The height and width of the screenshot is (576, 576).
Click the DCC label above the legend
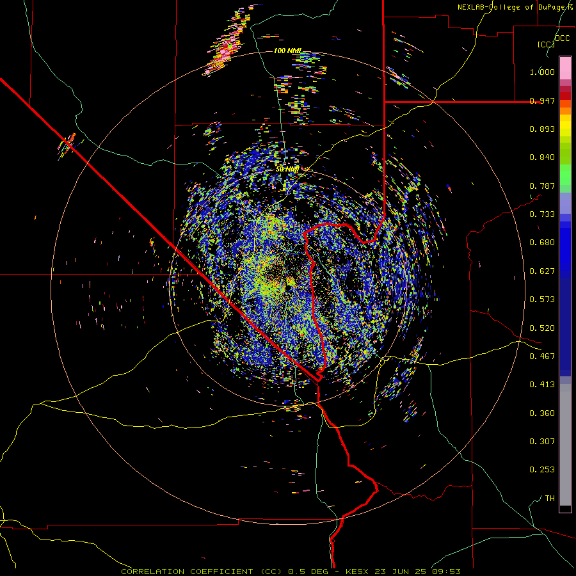pyautogui.click(x=562, y=38)
